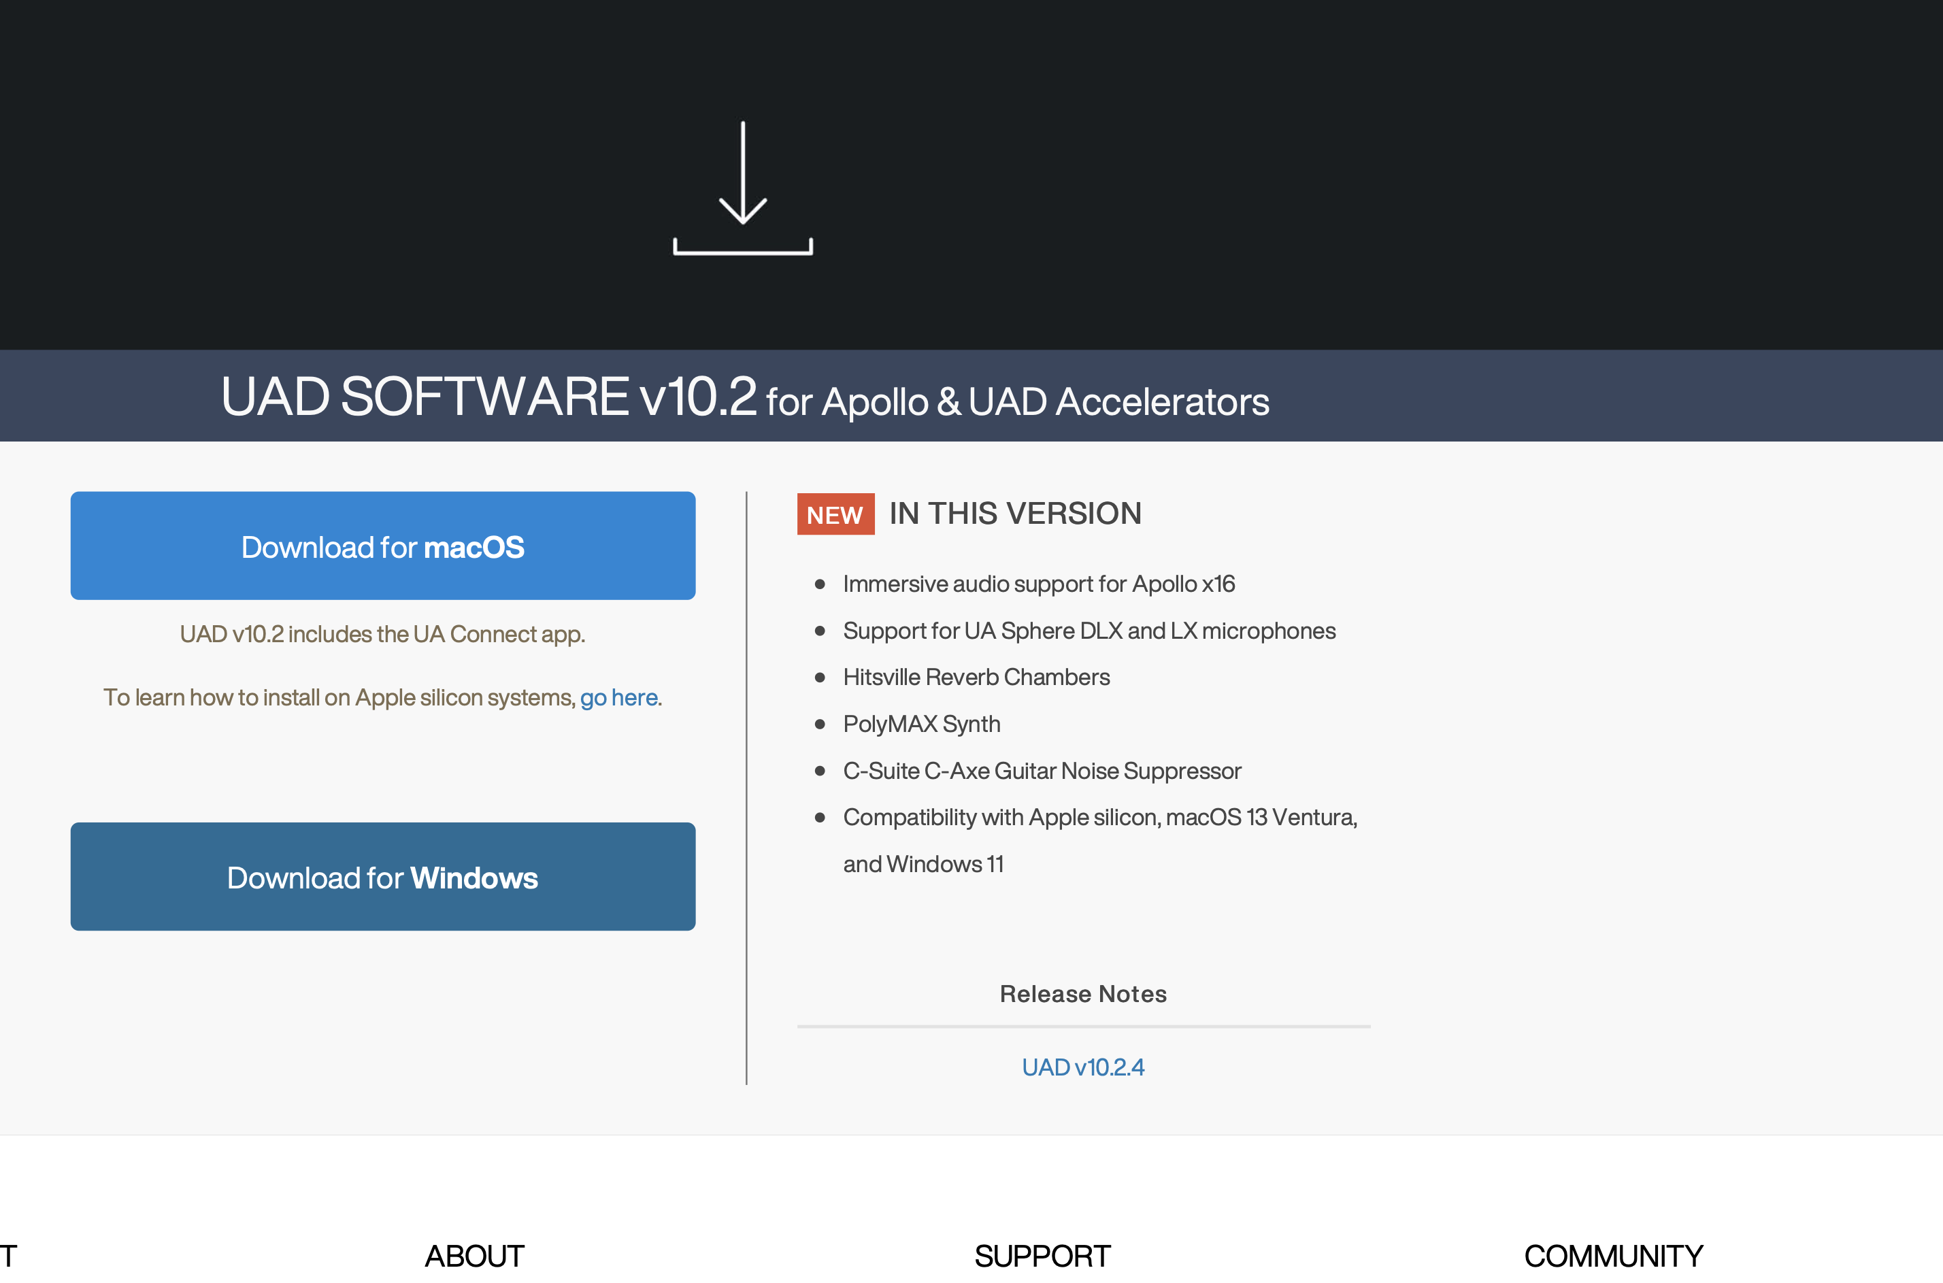Click the Release Notes heading
1943x1283 pixels.
point(1082,993)
